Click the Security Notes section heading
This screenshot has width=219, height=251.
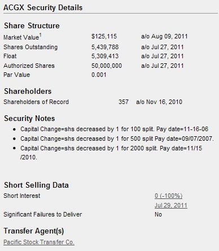(x=29, y=118)
